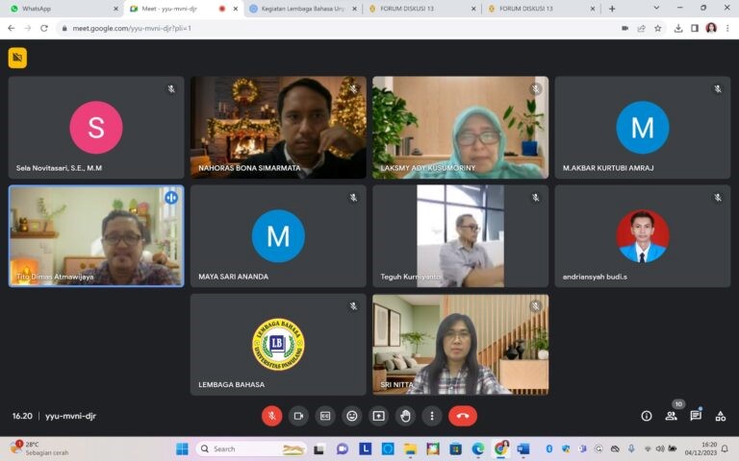Image resolution: width=739 pixels, height=461 pixels.
Task: Open Chrome downloads icon
Action: (678, 28)
